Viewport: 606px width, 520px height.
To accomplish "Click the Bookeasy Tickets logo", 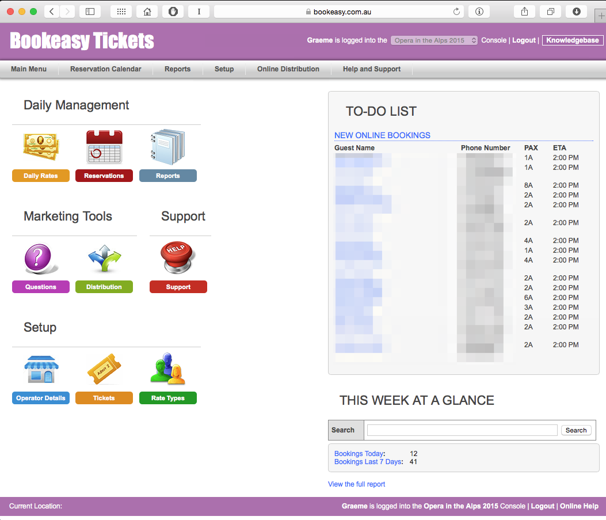I will point(82,40).
